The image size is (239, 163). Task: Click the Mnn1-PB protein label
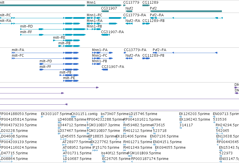pos(99,61)
